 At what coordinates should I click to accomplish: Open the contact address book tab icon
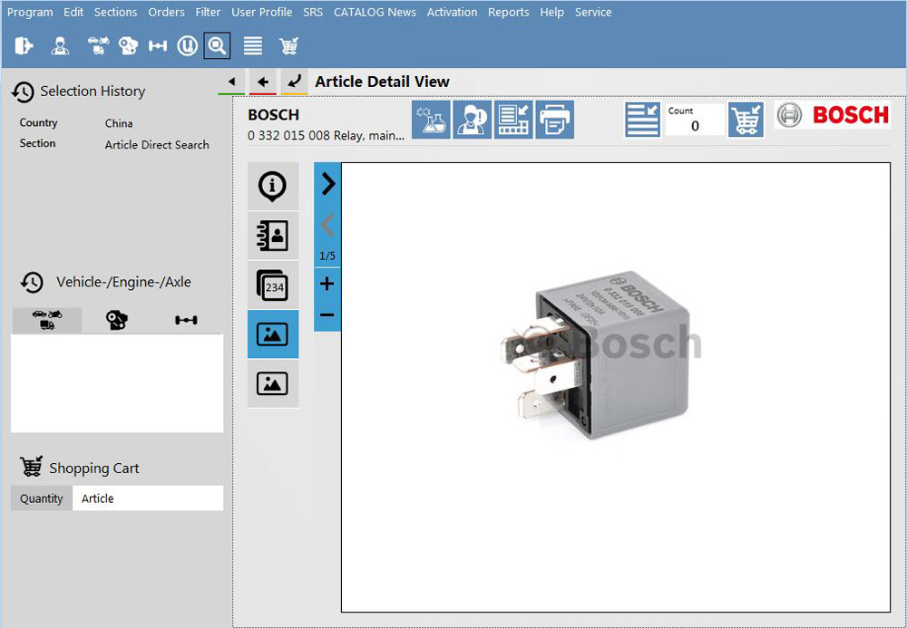pyautogui.click(x=273, y=235)
